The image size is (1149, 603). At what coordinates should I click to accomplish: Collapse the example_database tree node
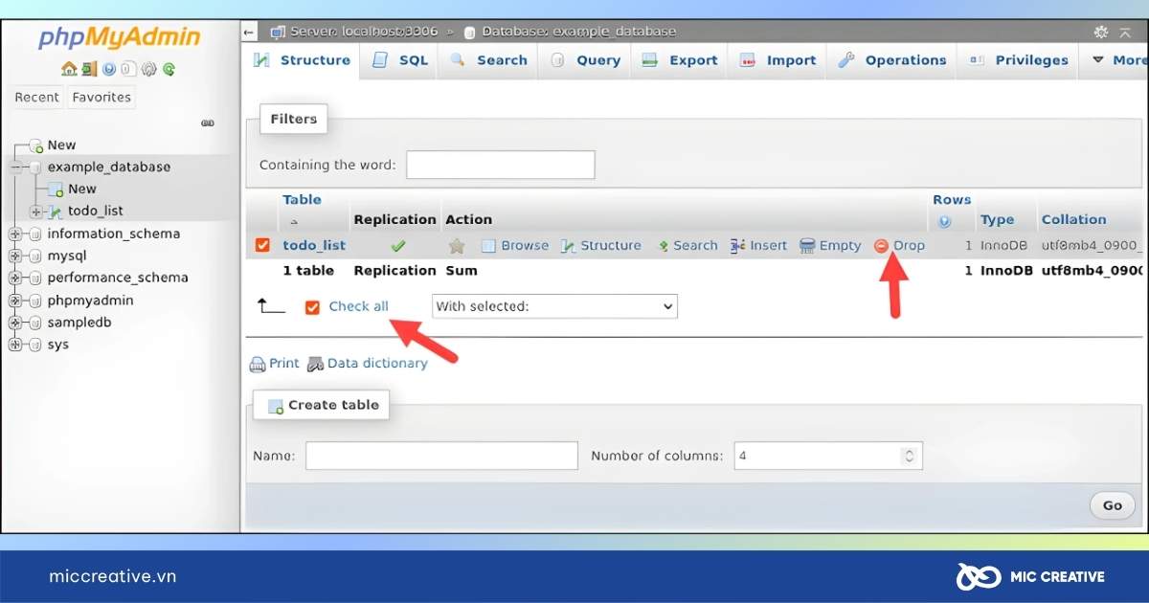[x=15, y=167]
